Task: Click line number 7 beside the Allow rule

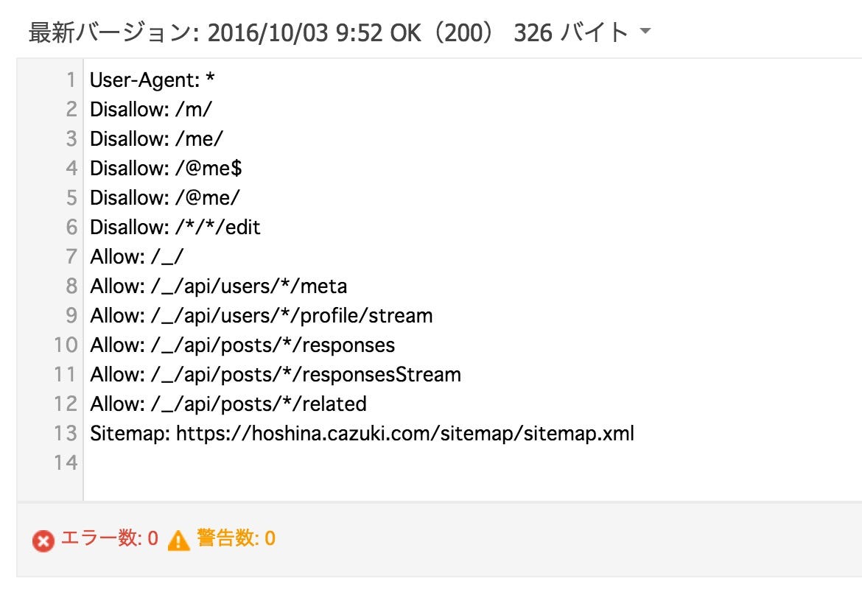Action: point(70,256)
